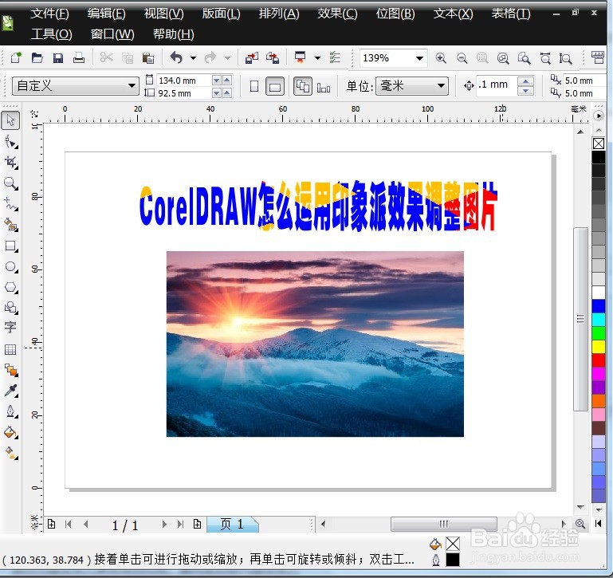Click the horizontal scrollbar thumb
The image size is (613, 578).
coord(444,524)
